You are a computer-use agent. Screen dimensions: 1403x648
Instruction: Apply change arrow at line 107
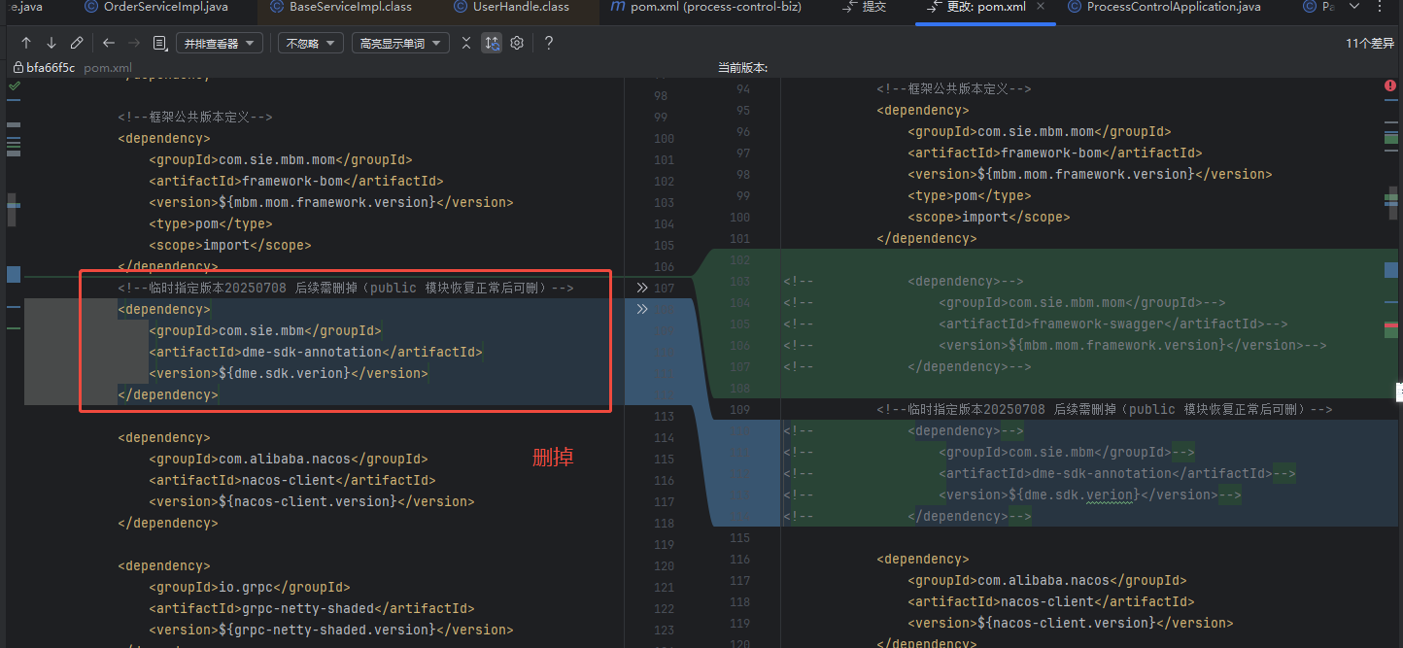point(641,288)
